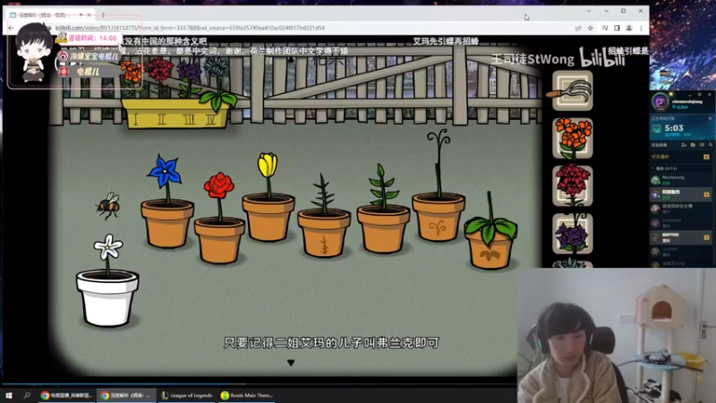This screenshot has width=716, height=403.
Task: Mute the bilibili tab audio icon
Action: point(81,15)
